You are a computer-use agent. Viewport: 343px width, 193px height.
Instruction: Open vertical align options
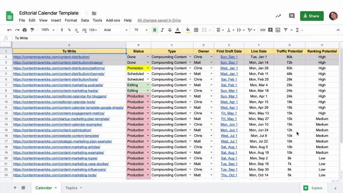pyautogui.click(x=230, y=30)
